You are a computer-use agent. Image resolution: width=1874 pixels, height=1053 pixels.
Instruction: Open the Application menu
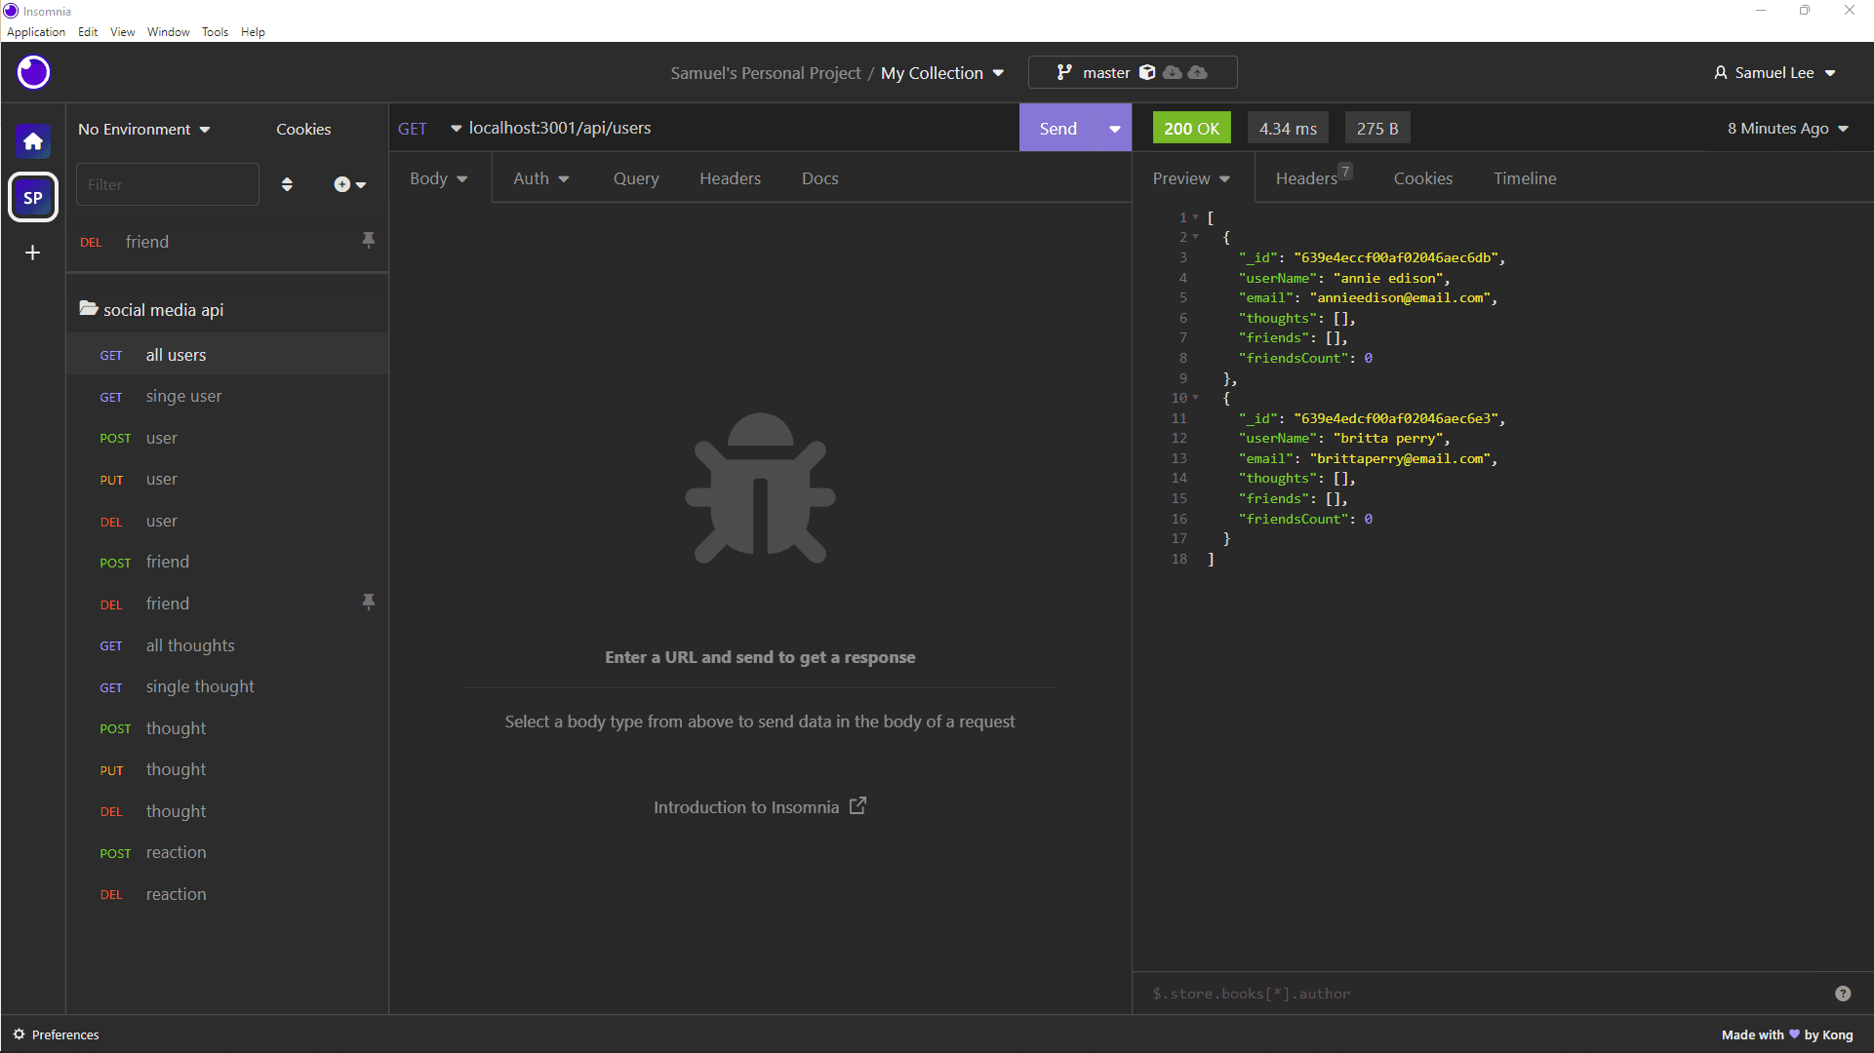36,32
